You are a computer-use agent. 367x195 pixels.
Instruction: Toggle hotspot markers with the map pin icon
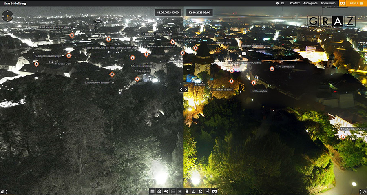(x=187, y=191)
